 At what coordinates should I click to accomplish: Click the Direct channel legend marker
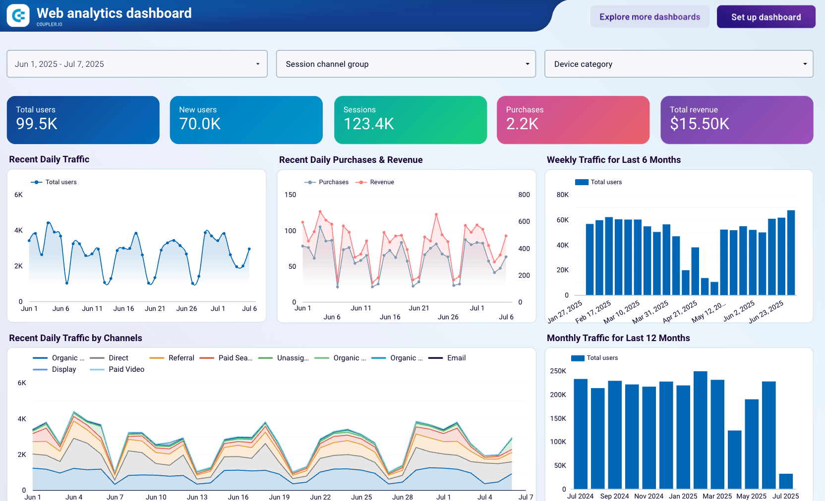coord(97,357)
